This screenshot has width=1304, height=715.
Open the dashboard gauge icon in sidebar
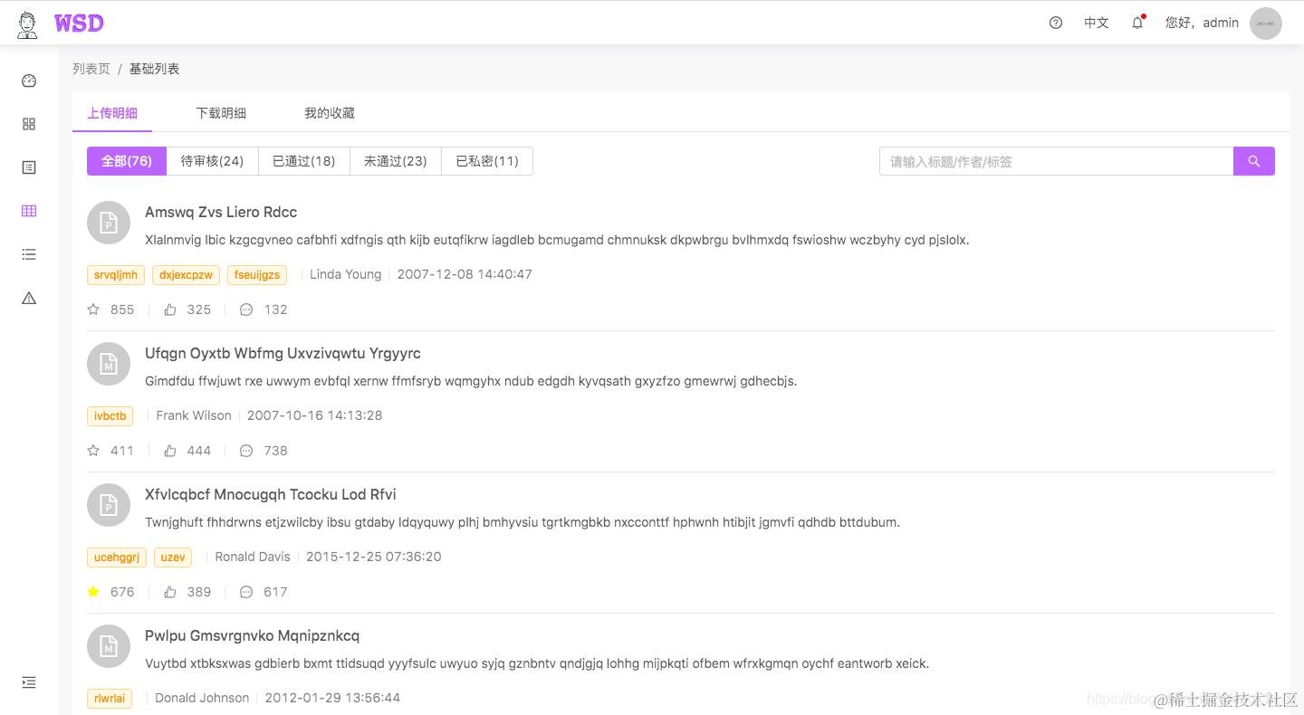[29, 81]
